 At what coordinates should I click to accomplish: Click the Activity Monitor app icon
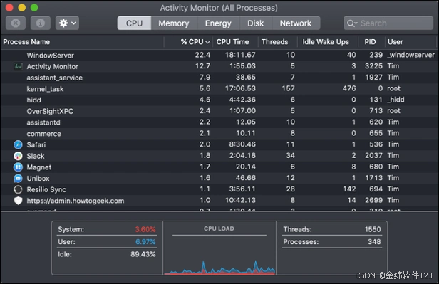click(x=18, y=66)
